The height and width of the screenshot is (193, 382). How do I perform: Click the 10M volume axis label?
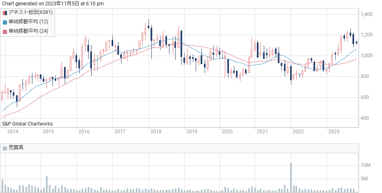tap(366, 165)
